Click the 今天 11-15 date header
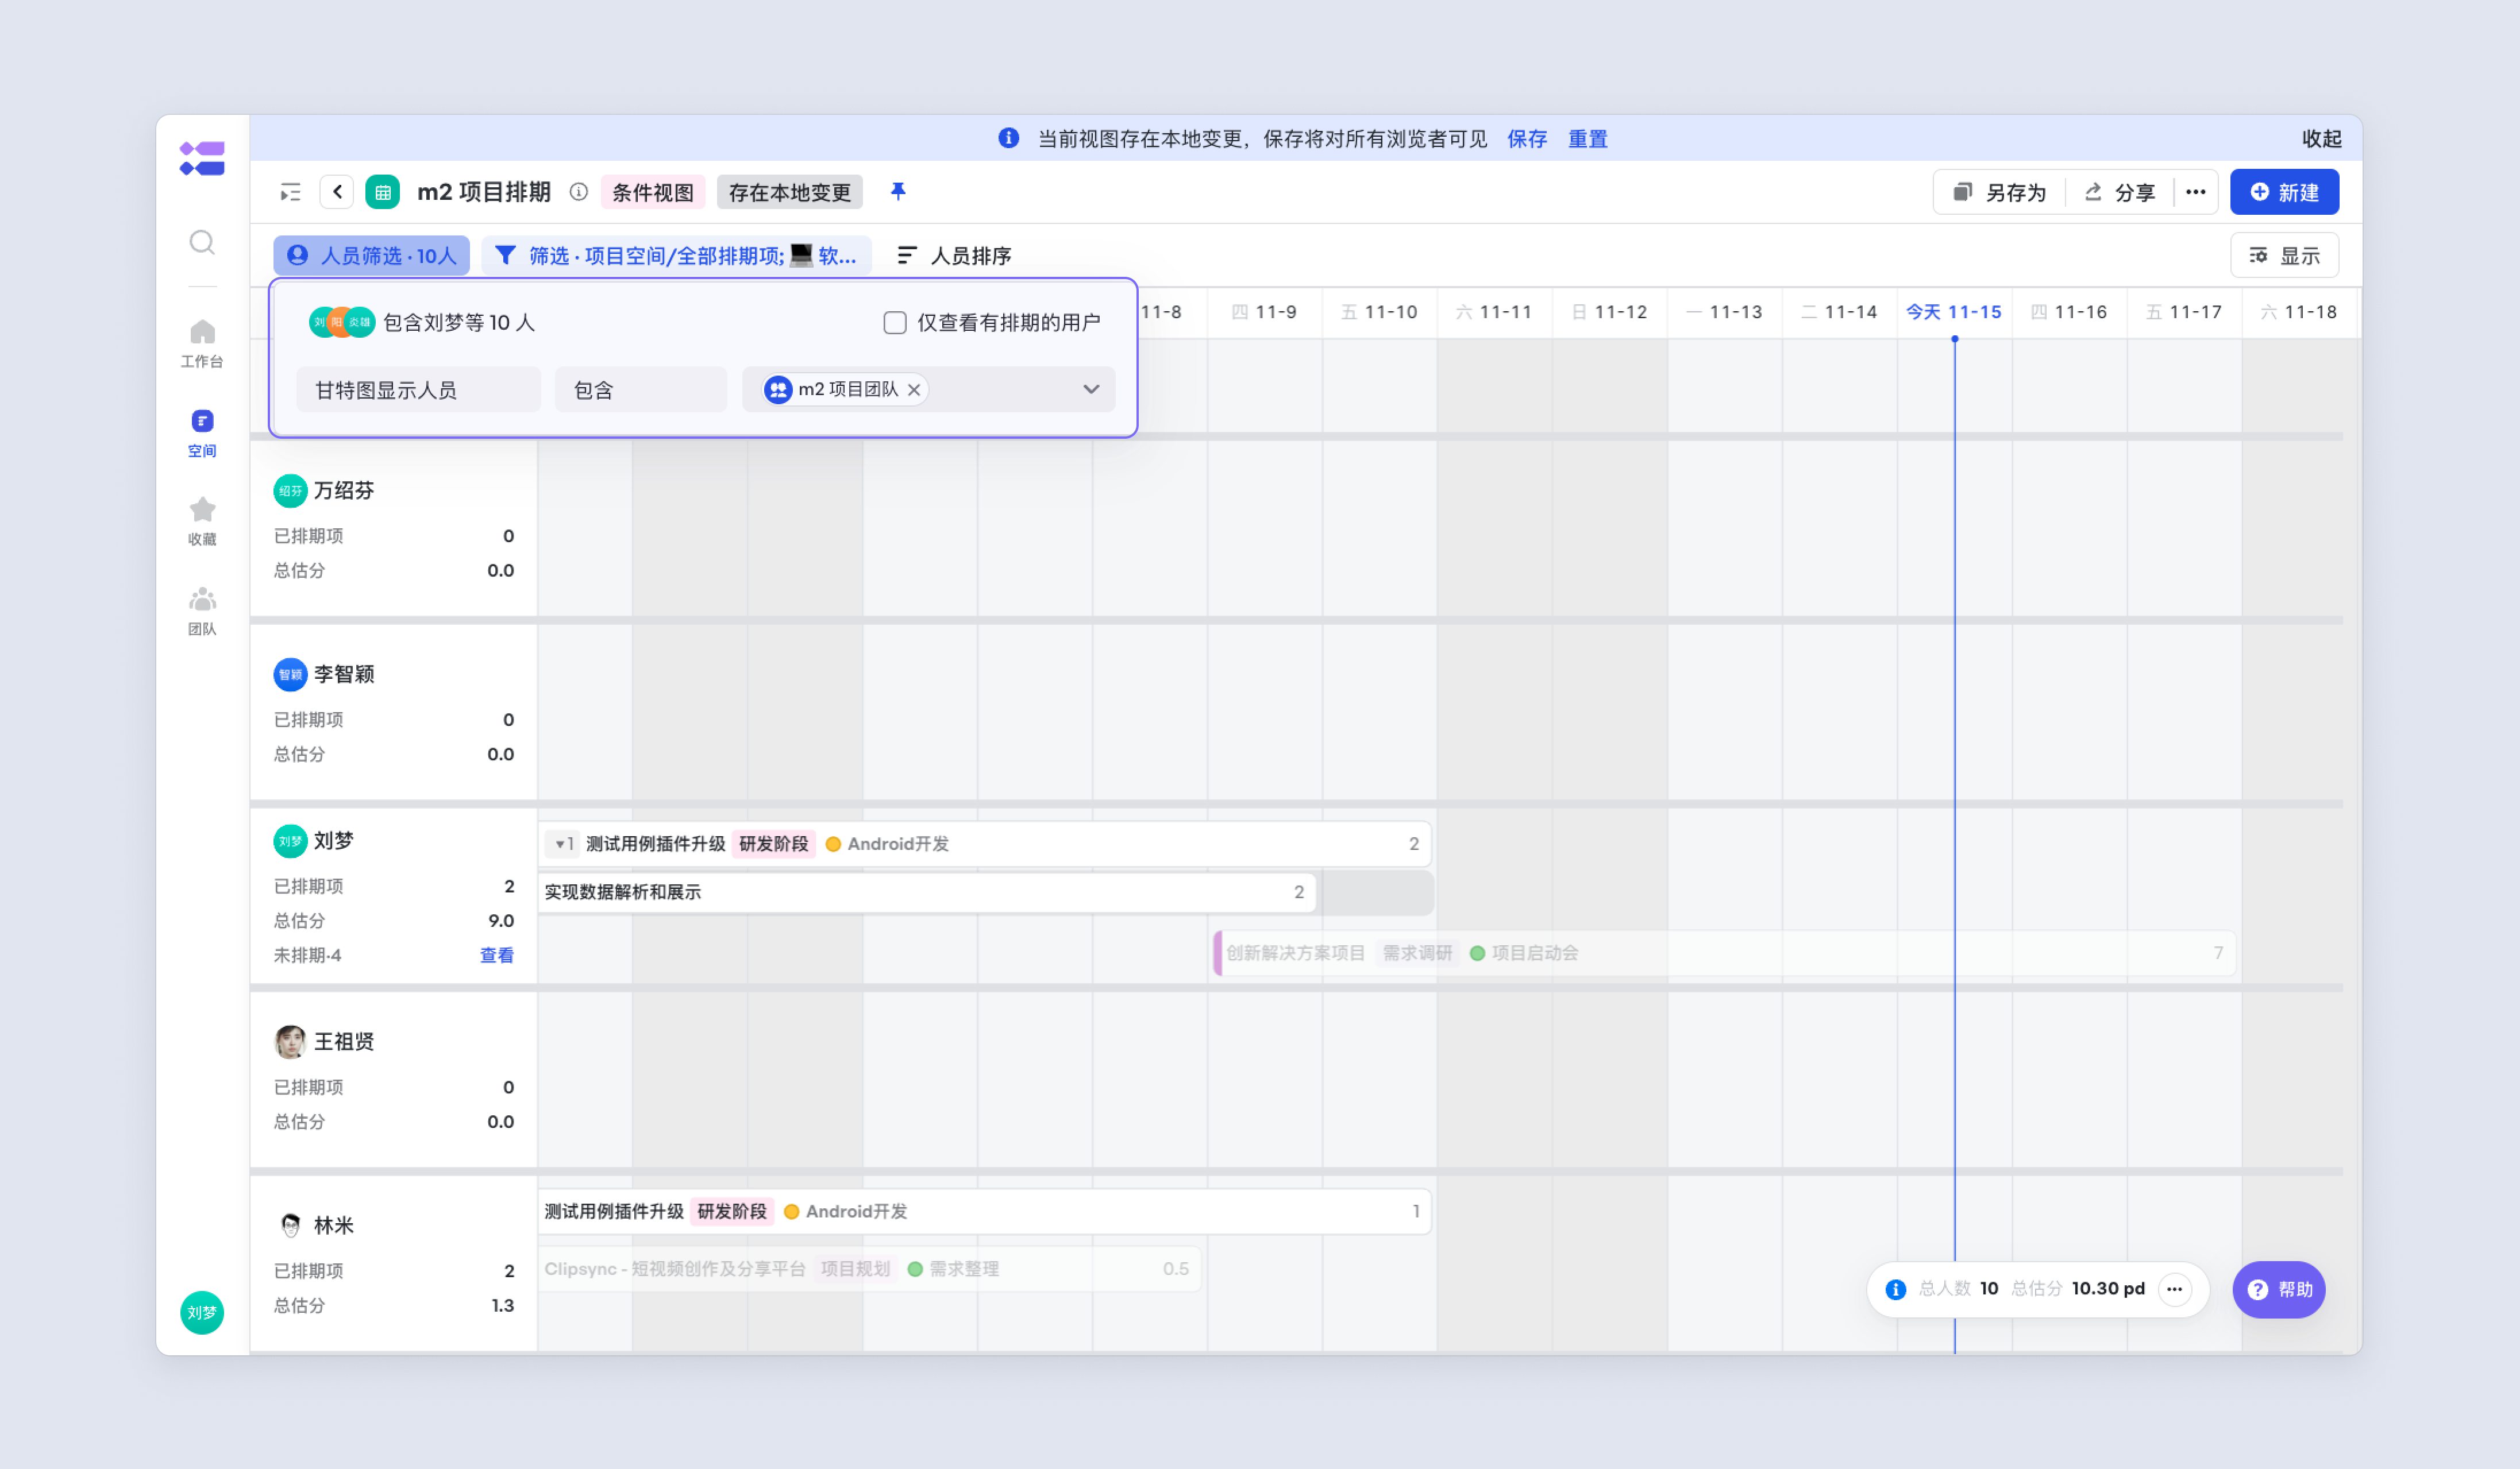 tap(1953, 313)
